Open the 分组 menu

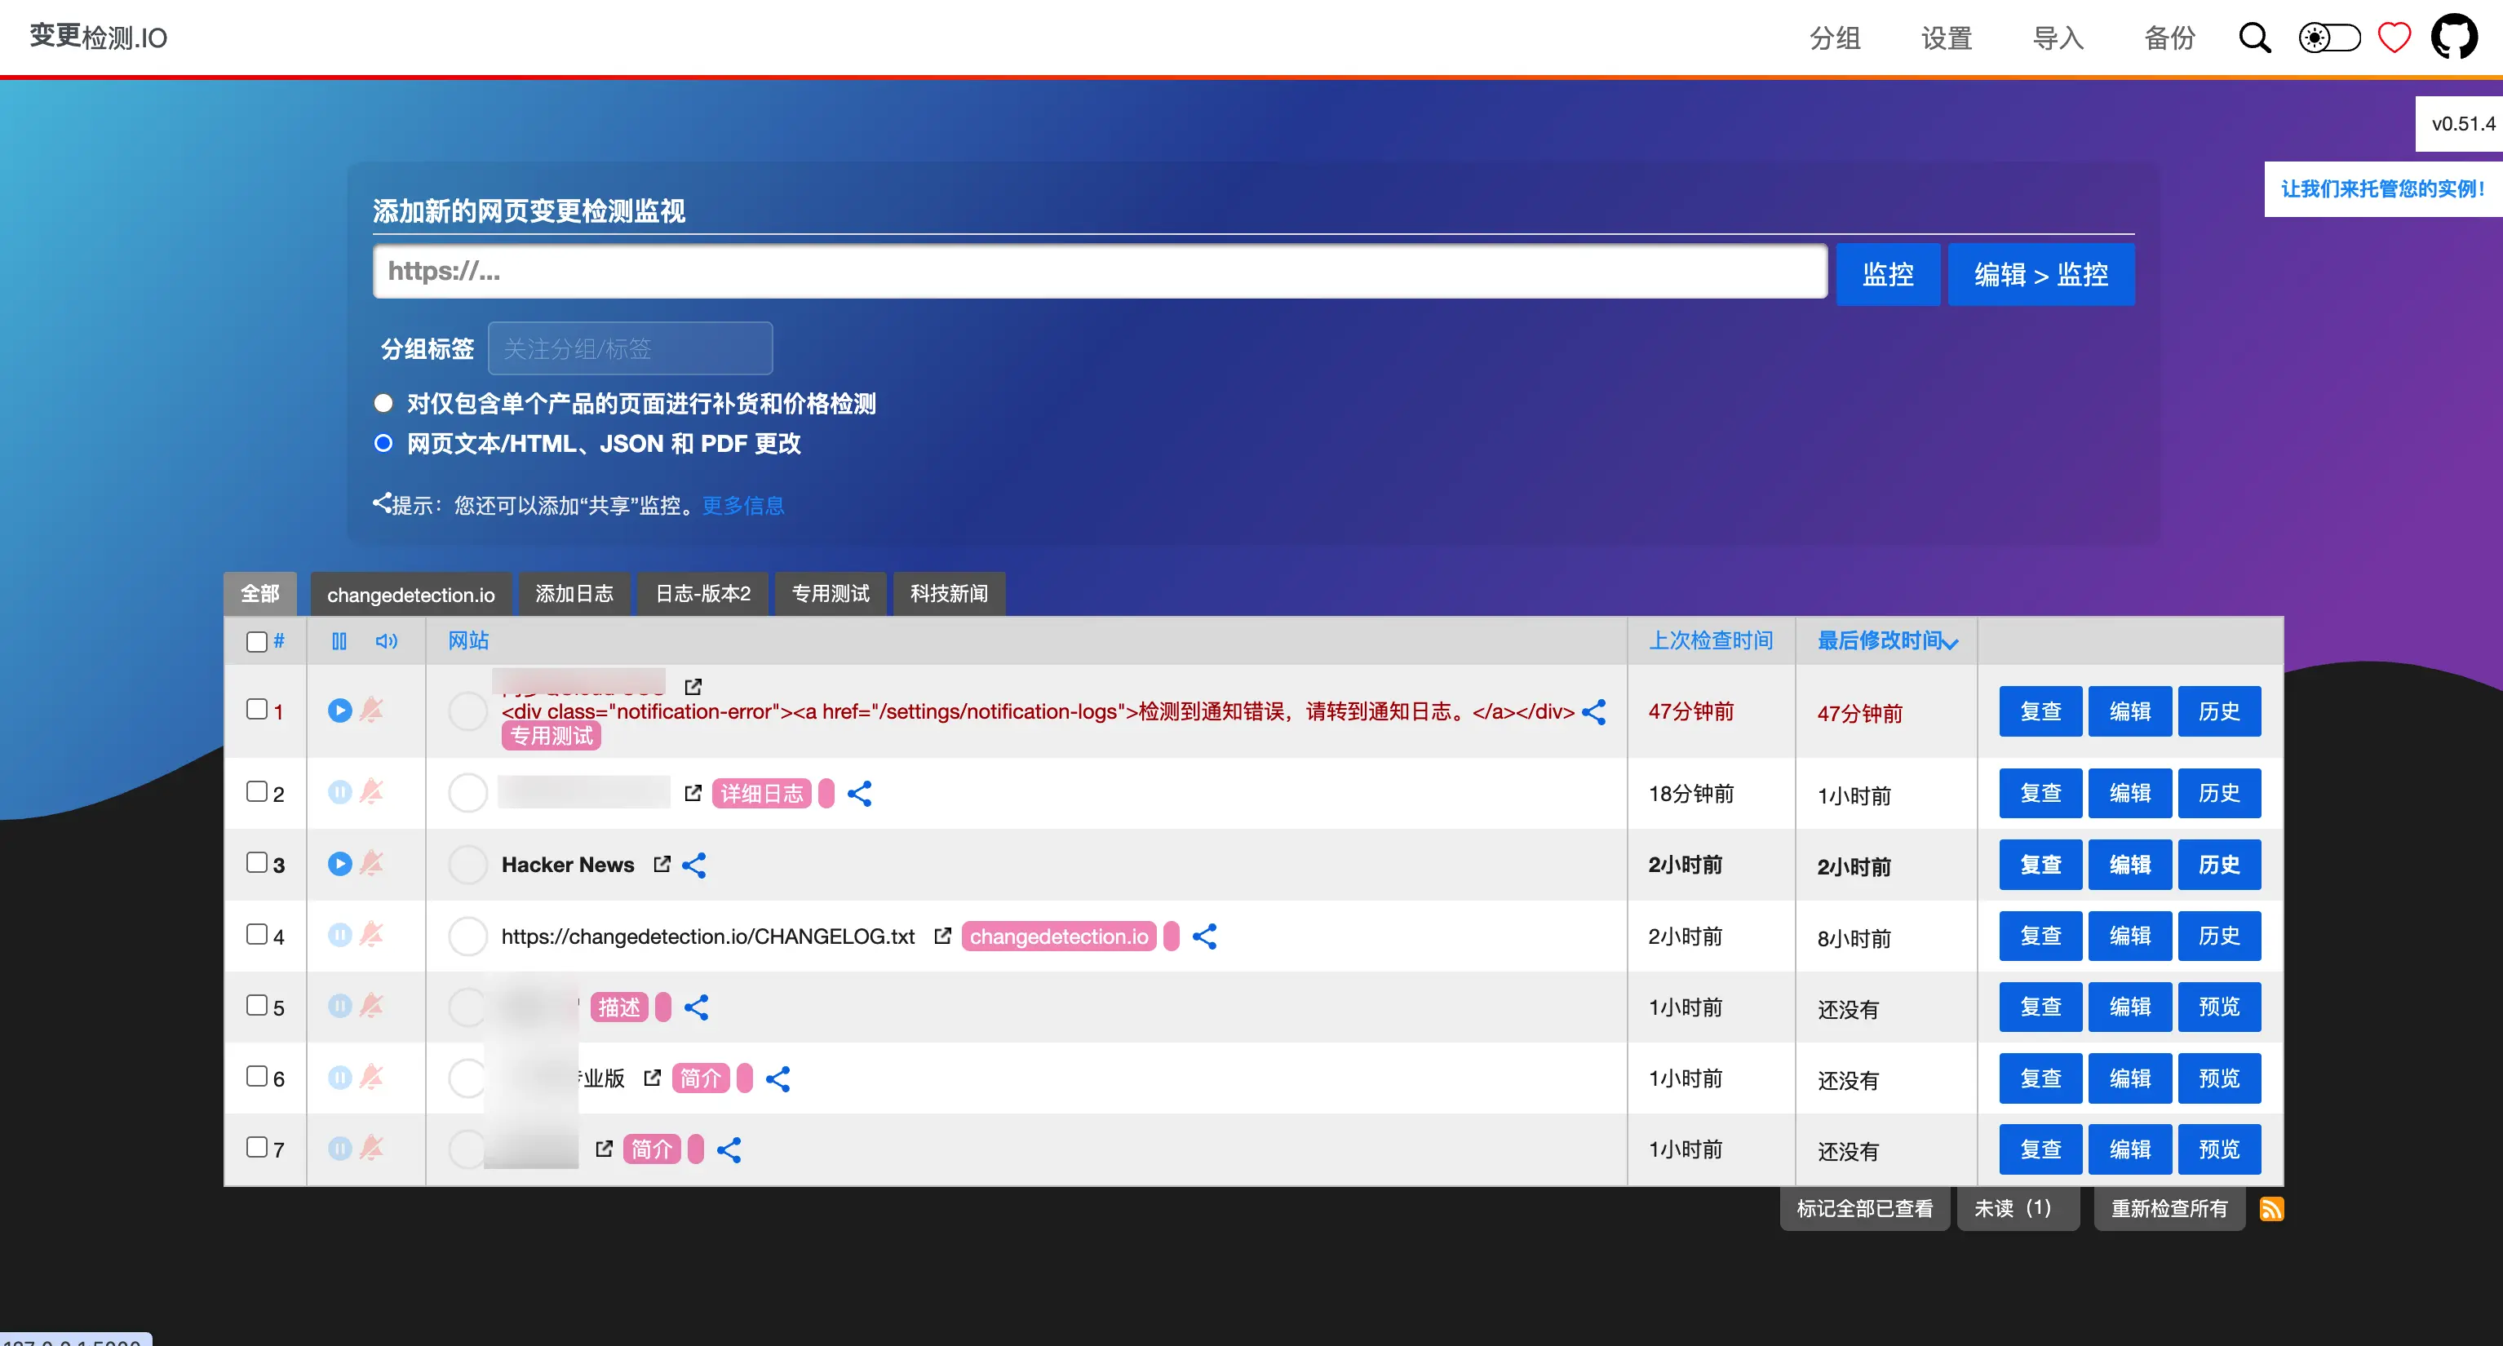pyautogui.click(x=1835, y=38)
